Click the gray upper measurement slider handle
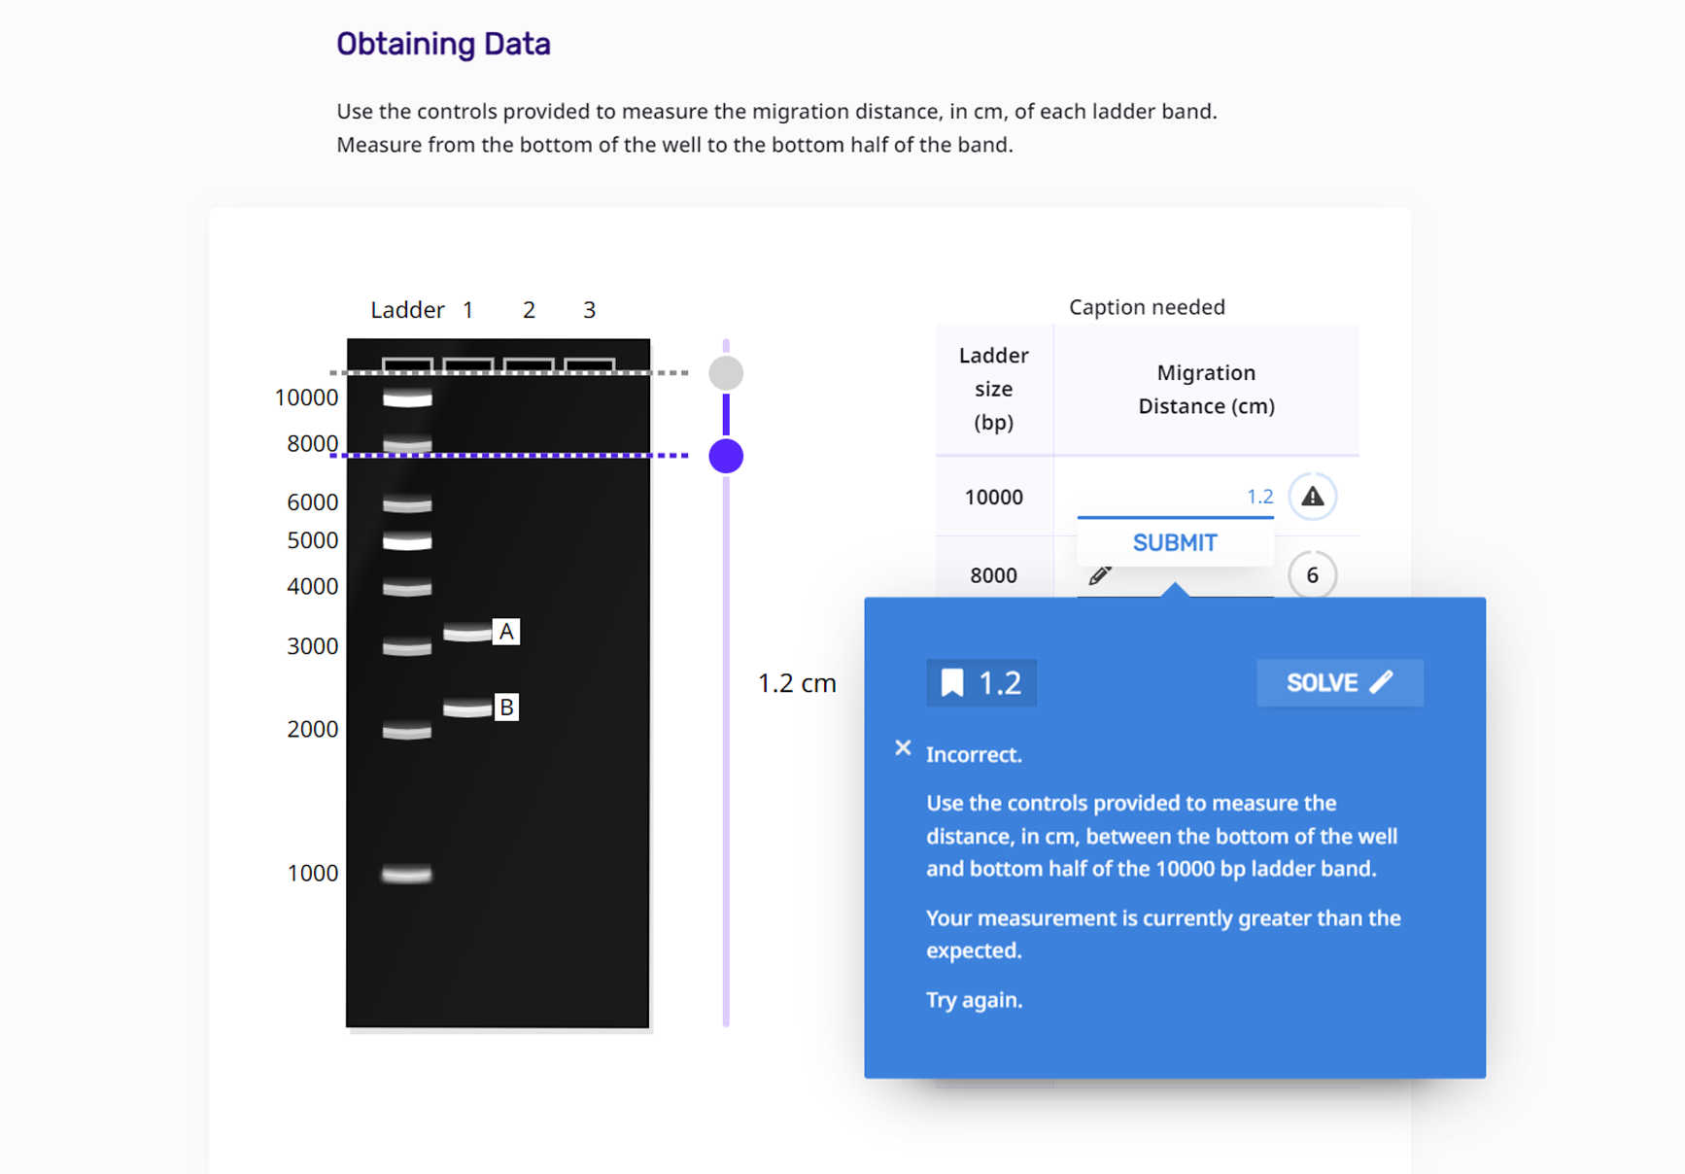 (x=726, y=373)
